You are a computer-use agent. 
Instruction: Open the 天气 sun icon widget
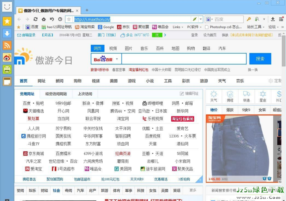point(214,96)
